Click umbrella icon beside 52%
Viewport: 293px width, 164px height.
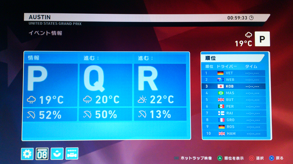point(31,115)
